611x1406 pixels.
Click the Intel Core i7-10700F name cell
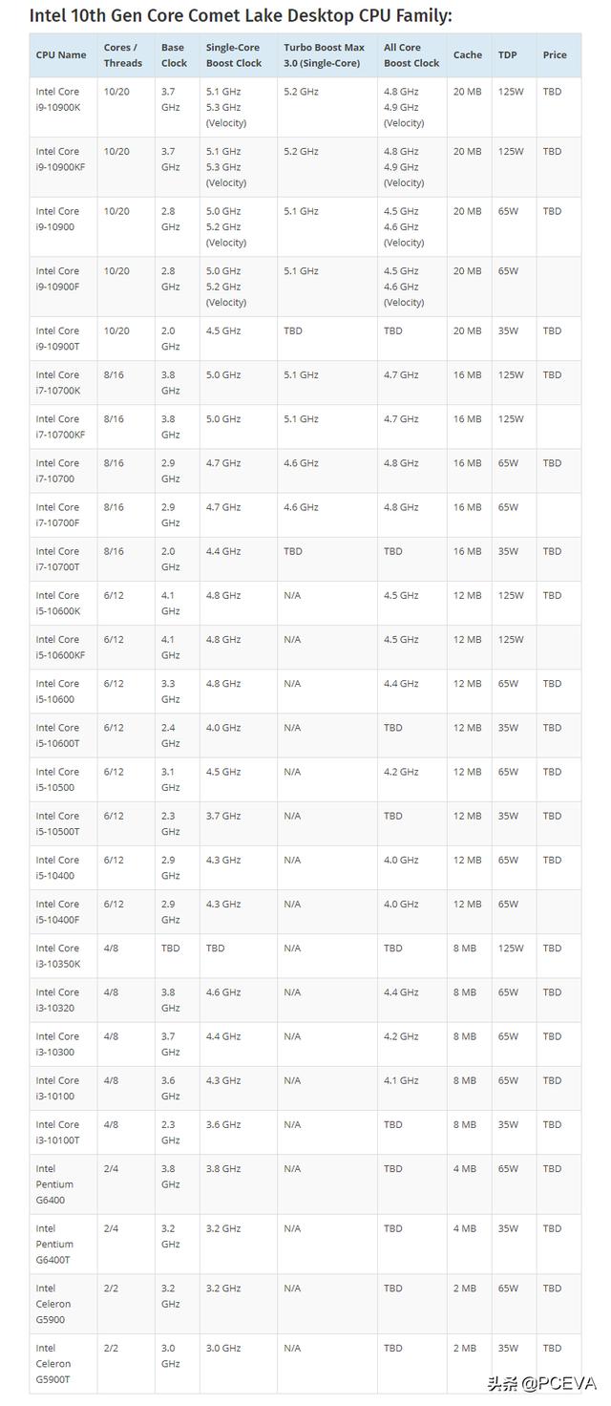(58, 515)
